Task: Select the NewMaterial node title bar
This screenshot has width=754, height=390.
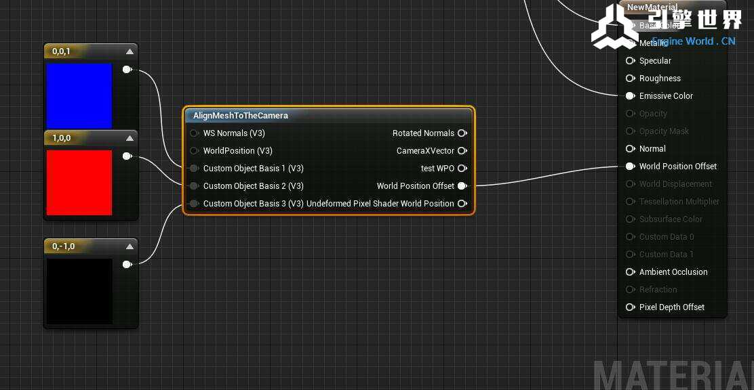Action: 652,7
